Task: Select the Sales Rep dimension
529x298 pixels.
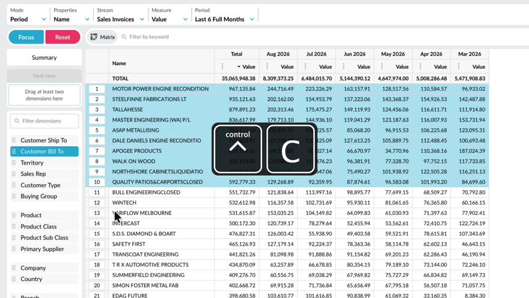Action: (x=44, y=173)
